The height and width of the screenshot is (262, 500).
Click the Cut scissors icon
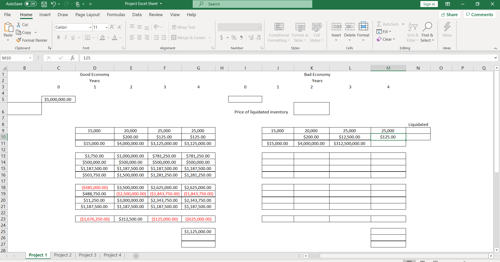click(19, 25)
